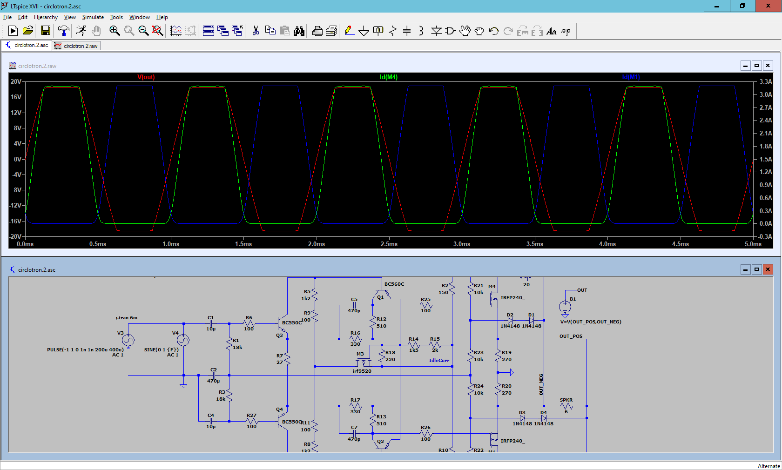Click the blue Id(M1) trace label
Screen dimensions: 782x470
click(x=631, y=77)
